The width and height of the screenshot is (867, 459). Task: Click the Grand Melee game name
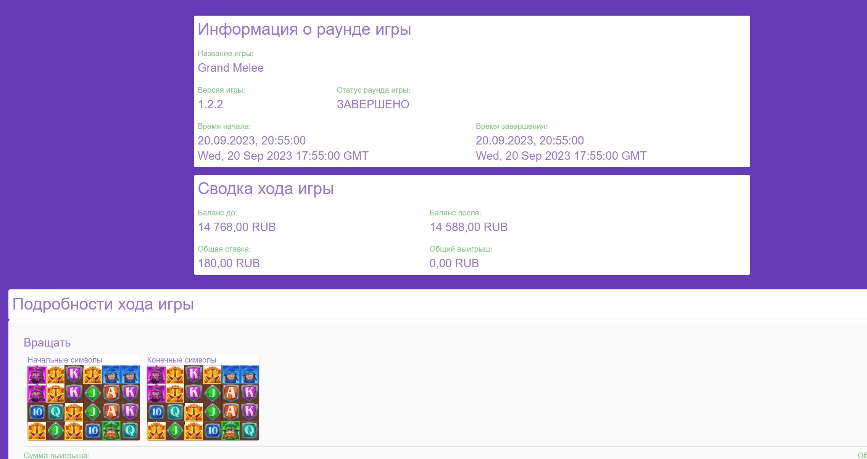coord(230,68)
